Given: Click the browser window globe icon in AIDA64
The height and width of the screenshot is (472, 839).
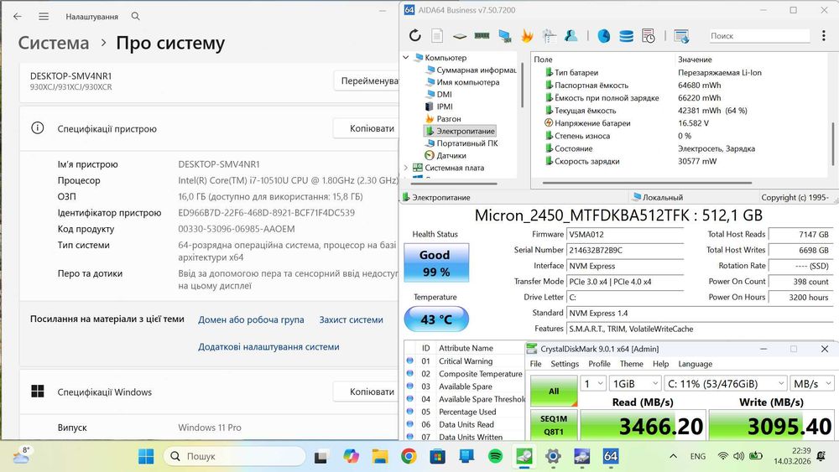Looking at the screenshot, I should click(x=681, y=36).
